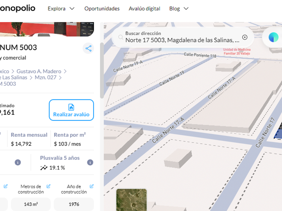Click the teal-blue circular map icon
This screenshot has width=282, height=211.
click(x=273, y=37)
